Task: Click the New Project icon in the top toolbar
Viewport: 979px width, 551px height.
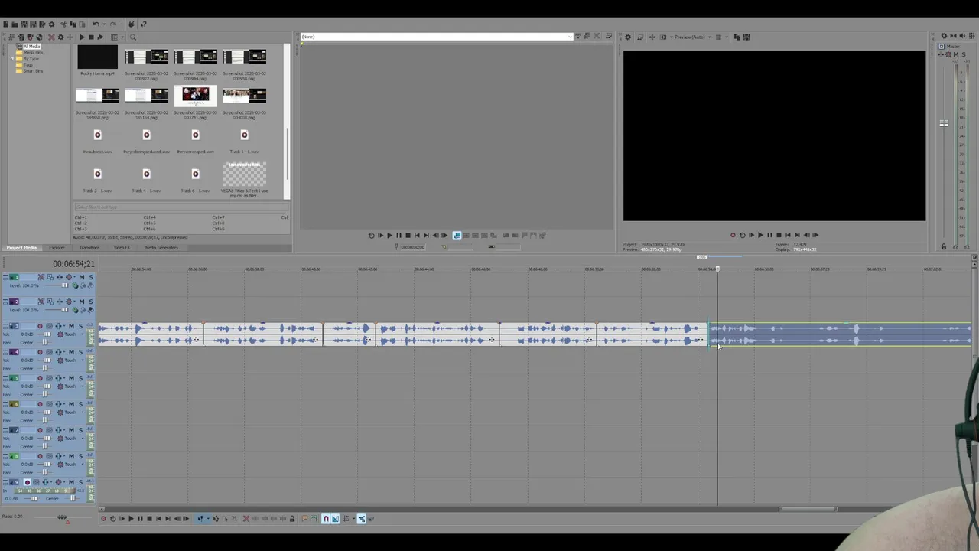Action: click(5, 24)
